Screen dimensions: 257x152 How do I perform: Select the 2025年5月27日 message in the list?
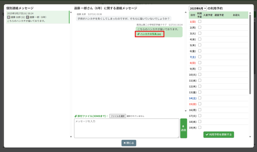tap(38, 17)
